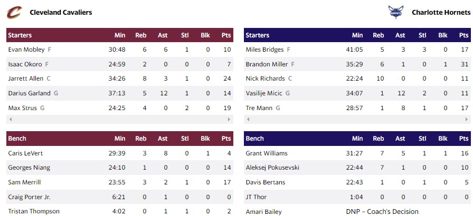
Task: Click right scroll arrow under Cavaliers starters
Action: (230, 120)
